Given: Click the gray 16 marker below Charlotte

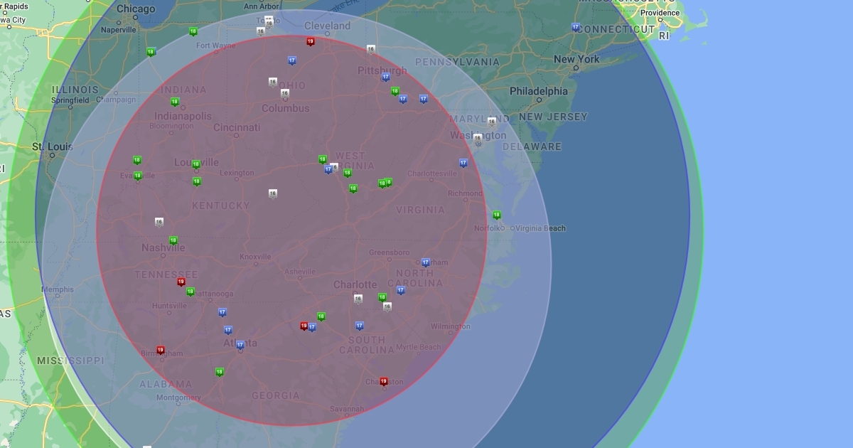Looking at the screenshot, I should point(358,299).
